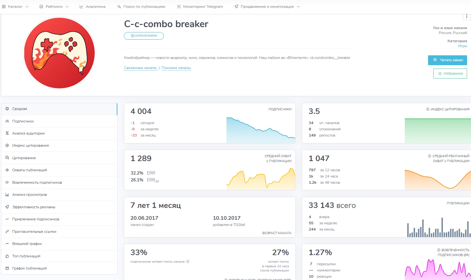Expand the Каталог dropdown arrow
The height and width of the screenshot is (280, 471).
tap(27, 7)
